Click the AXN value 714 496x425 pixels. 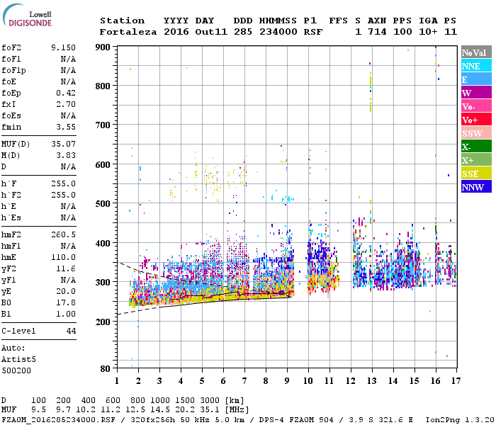point(377,32)
